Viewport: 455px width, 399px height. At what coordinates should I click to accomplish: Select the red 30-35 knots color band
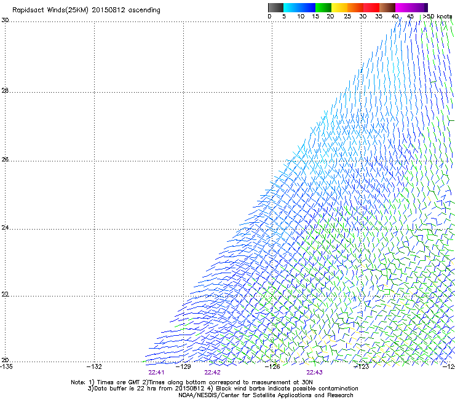(x=371, y=7)
